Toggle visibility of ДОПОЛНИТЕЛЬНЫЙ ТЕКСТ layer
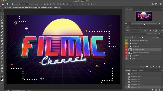This screenshot has height=91, width=163. [126, 53]
